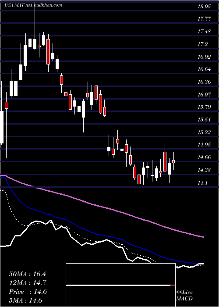
Task: Click the 16.64 price axis label
Action: click(x=204, y=69)
